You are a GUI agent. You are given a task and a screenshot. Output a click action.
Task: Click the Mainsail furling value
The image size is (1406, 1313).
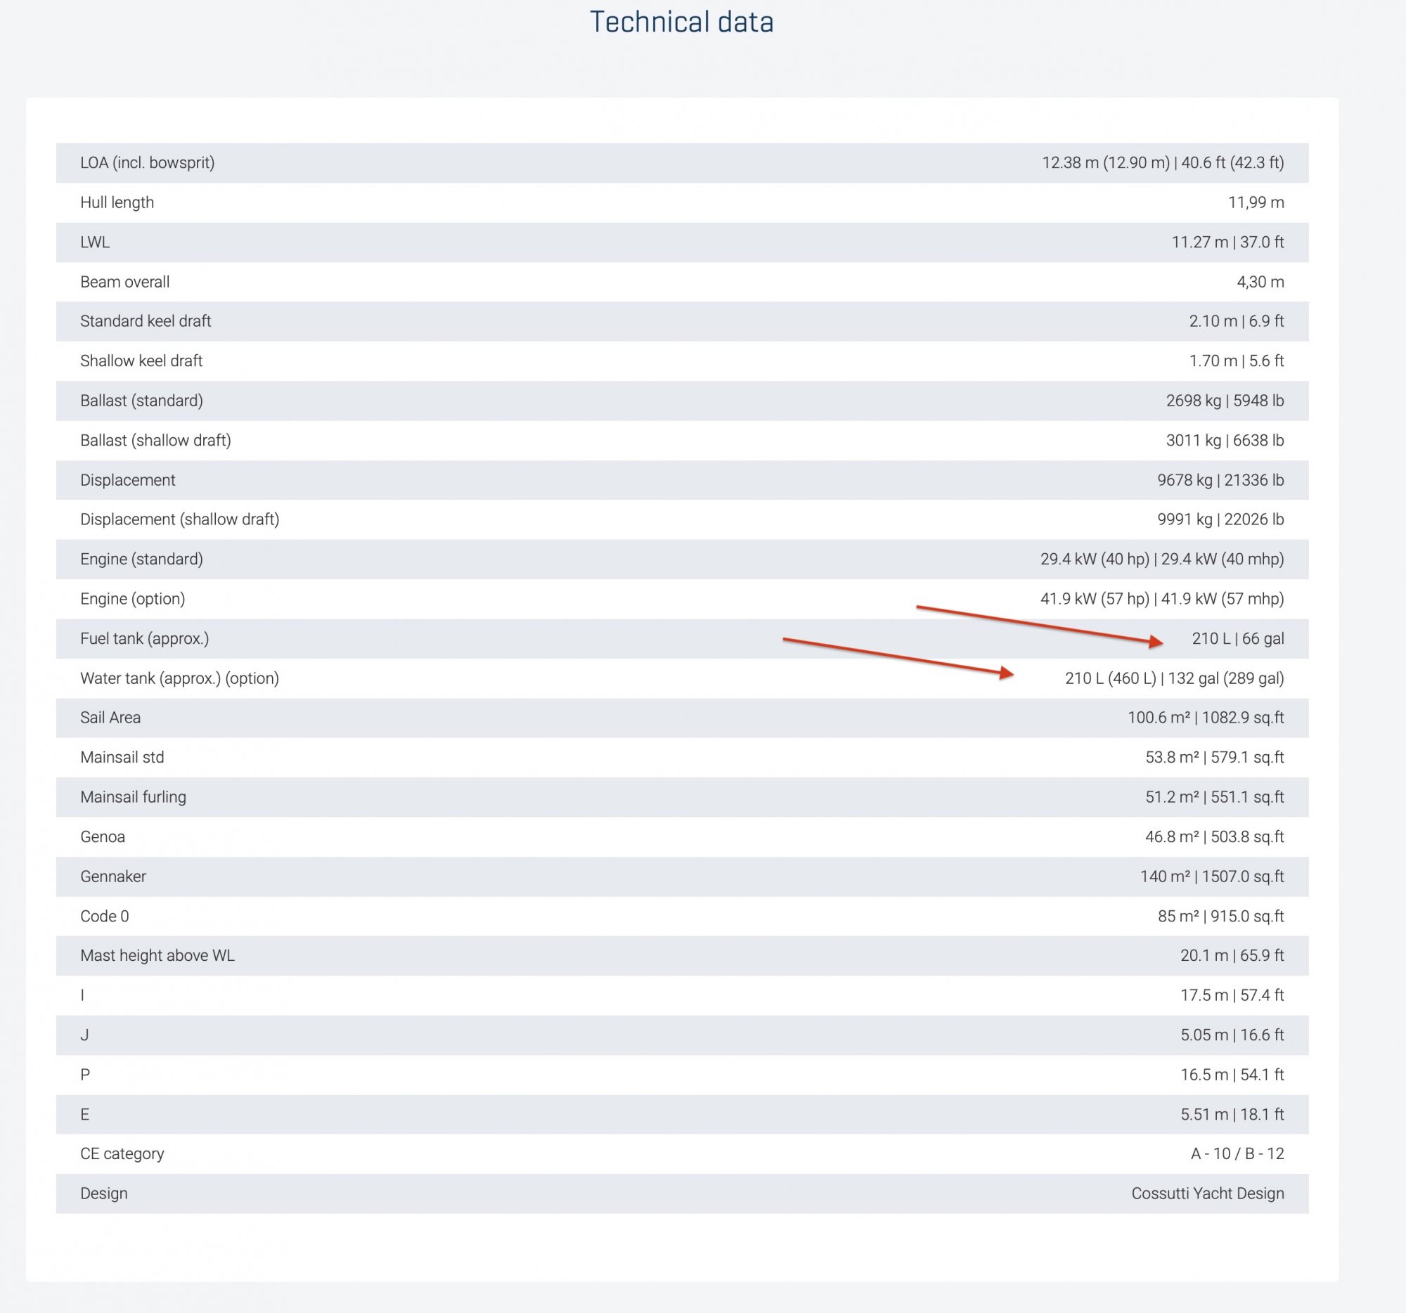[1214, 797]
